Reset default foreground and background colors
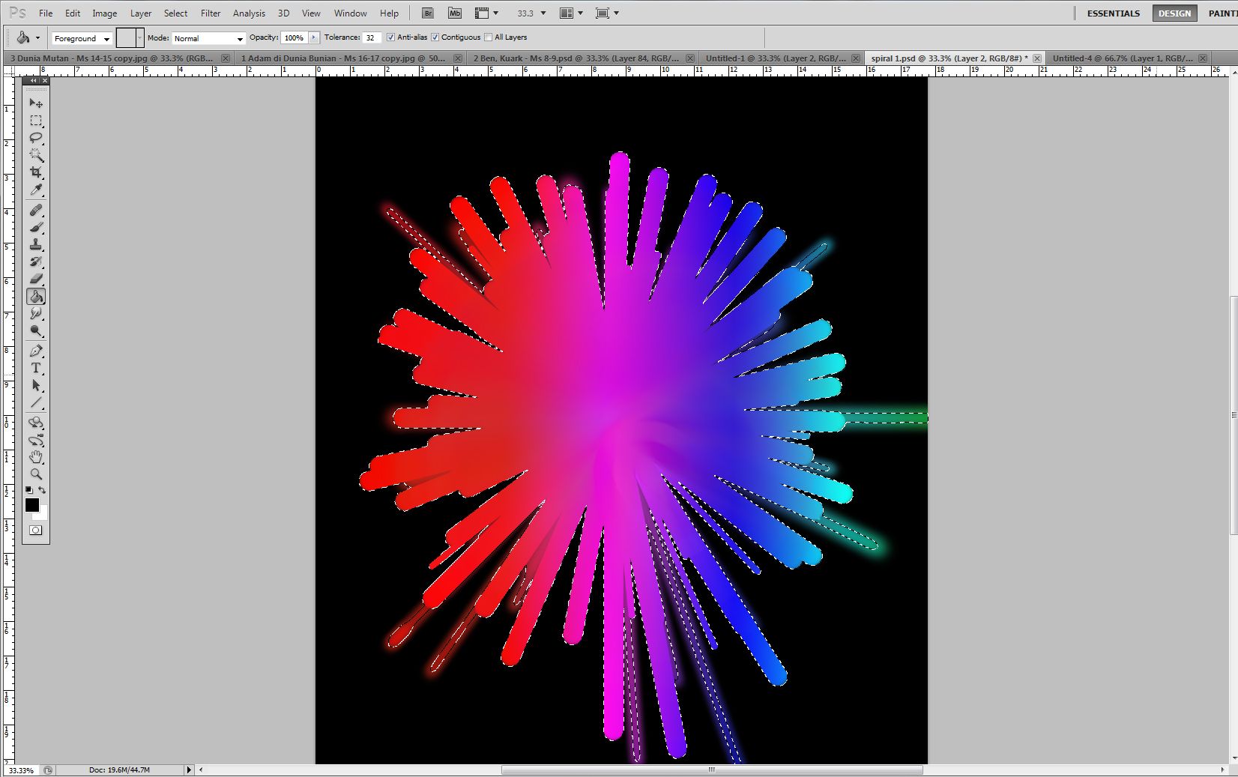Screen dimensions: 1238x777 click(29, 490)
